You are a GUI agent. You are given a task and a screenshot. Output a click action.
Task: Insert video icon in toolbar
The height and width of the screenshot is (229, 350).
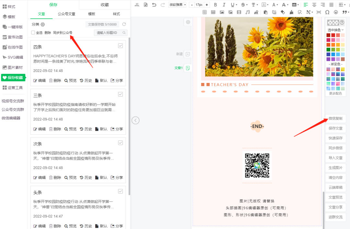(x=239, y=12)
